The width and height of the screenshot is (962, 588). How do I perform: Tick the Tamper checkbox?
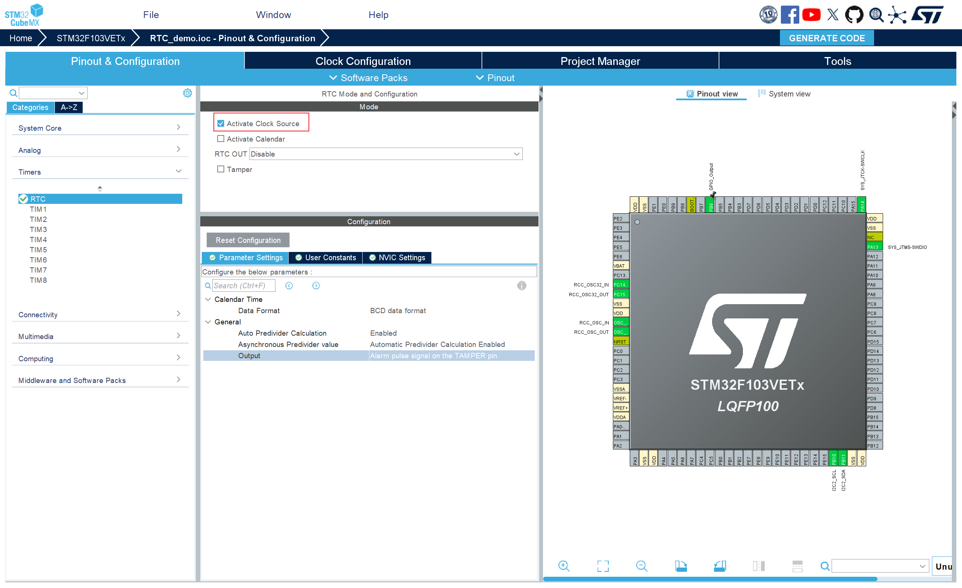[221, 169]
